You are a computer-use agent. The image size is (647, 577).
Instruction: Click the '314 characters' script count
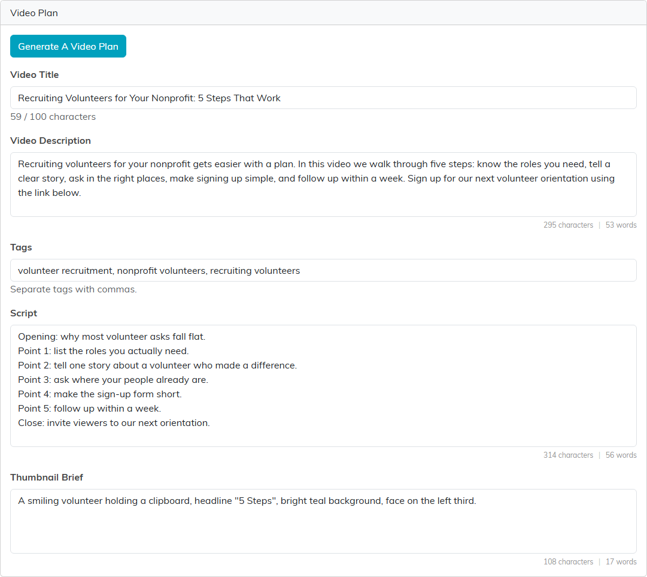point(568,455)
